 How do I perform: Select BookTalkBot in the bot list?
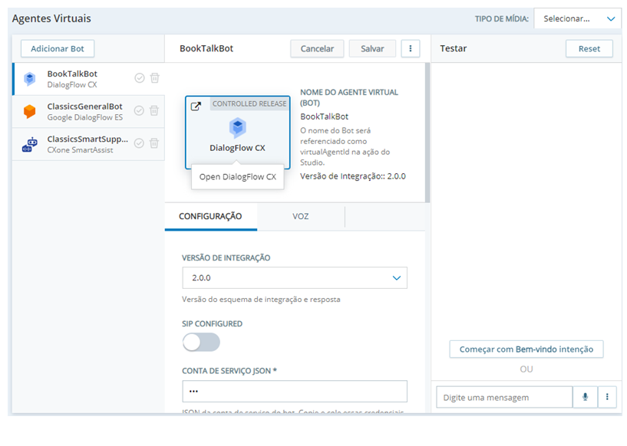(x=88, y=79)
